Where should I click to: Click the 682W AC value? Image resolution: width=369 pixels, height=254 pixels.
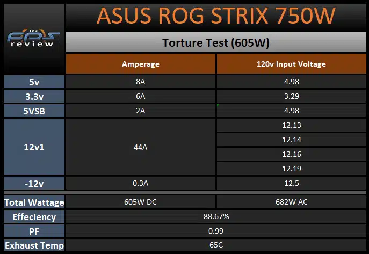(291, 202)
